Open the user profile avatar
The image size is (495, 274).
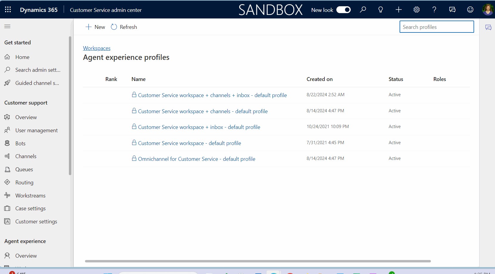488,10
